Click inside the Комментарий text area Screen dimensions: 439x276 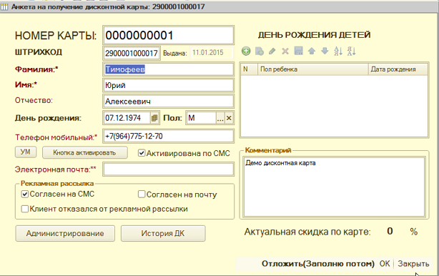tap(335, 187)
